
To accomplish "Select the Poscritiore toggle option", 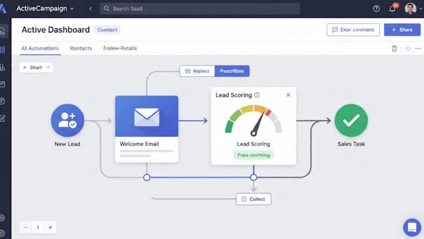I will tap(232, 71).
